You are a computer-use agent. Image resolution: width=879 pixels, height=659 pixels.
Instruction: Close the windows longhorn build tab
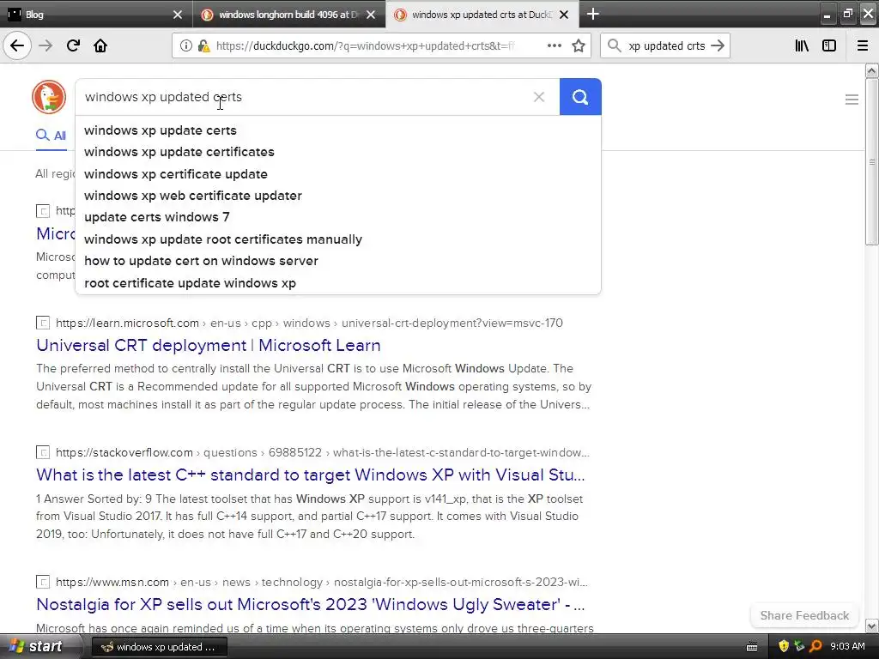tap(371, 15)
